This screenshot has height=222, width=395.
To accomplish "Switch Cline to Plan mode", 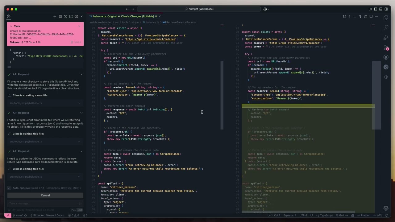I will click(73, 210).
